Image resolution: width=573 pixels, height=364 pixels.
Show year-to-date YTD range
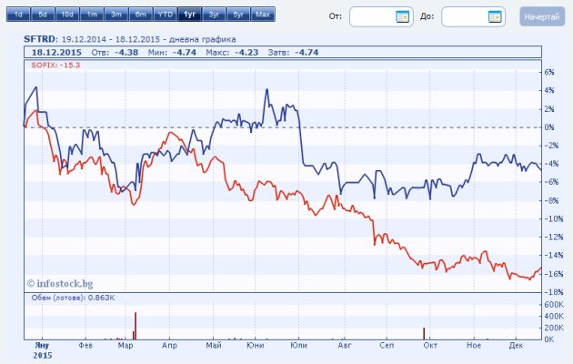click(166, 15)
